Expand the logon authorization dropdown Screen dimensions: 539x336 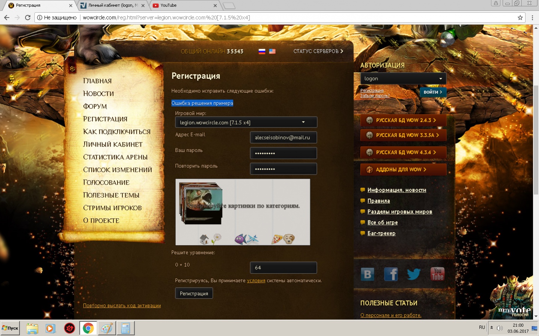tap(403, 78)
